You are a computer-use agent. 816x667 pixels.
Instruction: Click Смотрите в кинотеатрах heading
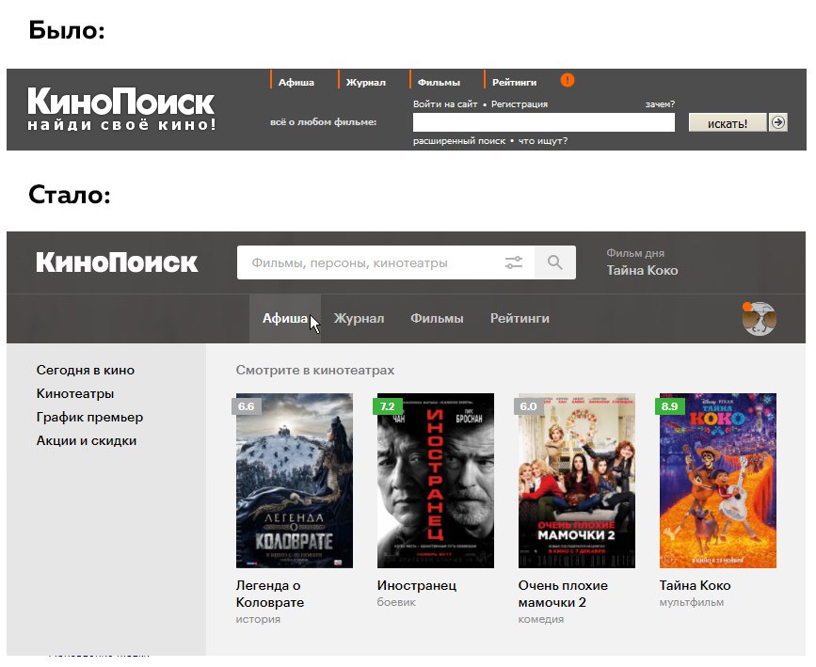click(315, 370)
